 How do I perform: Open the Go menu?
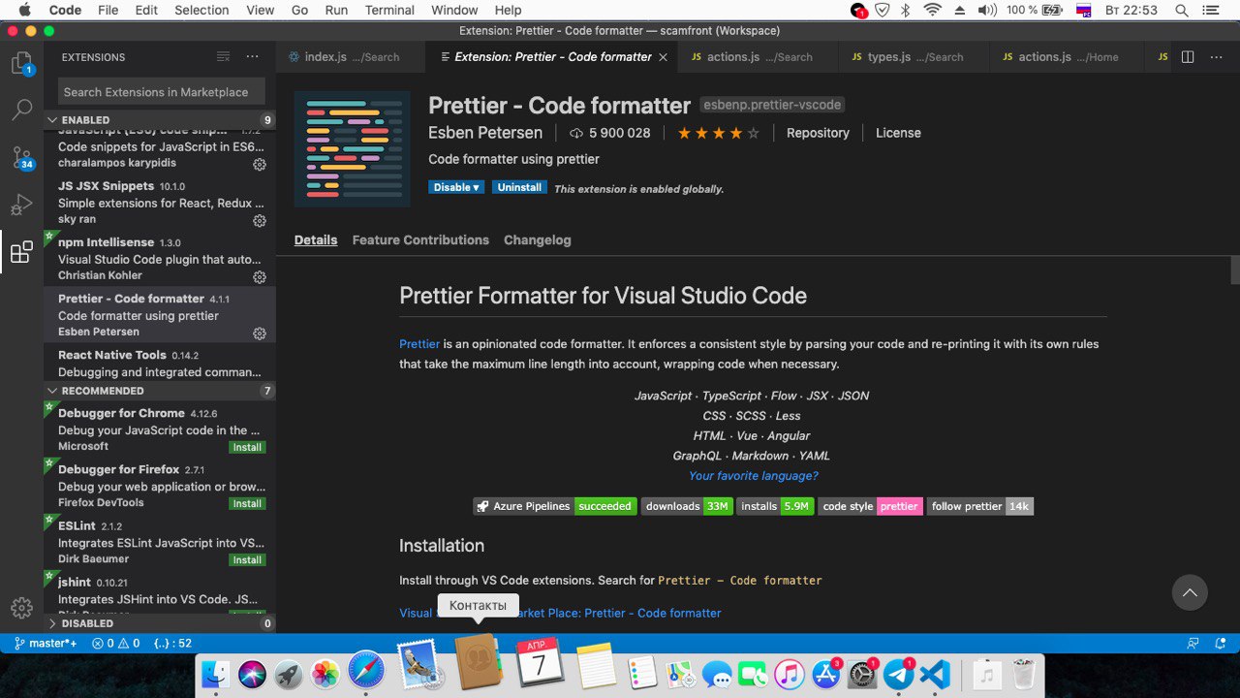tap(300, 10)
